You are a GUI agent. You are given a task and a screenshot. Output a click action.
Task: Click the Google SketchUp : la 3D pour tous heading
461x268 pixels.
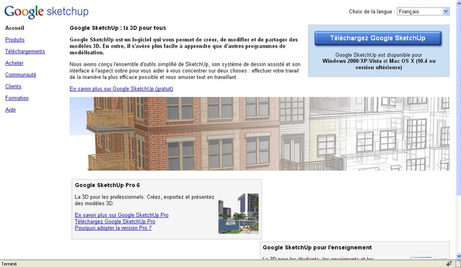(x=118, y=28)
